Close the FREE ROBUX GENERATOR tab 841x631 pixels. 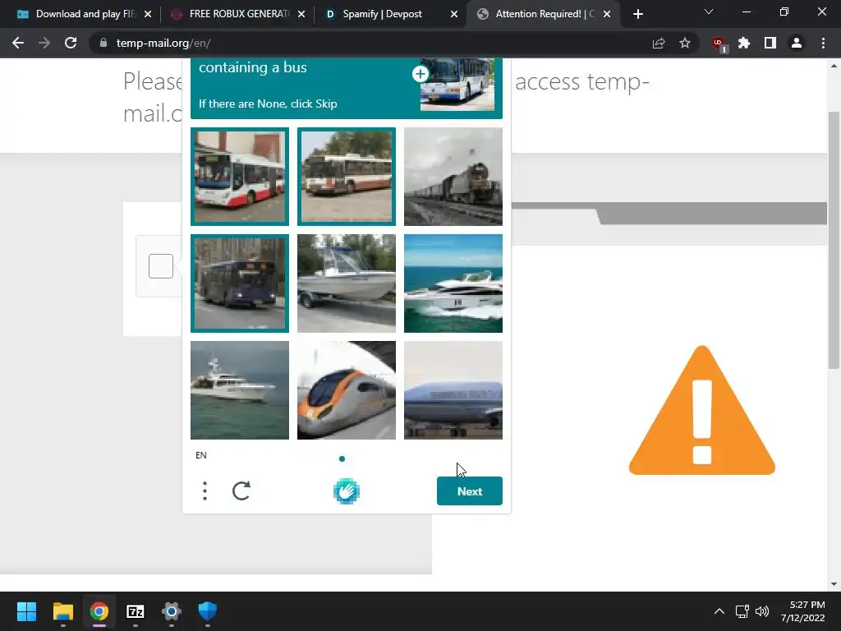click(x=301, y=14)
